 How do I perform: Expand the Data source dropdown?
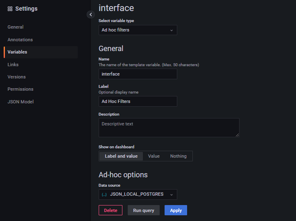(x=138, y=194)
